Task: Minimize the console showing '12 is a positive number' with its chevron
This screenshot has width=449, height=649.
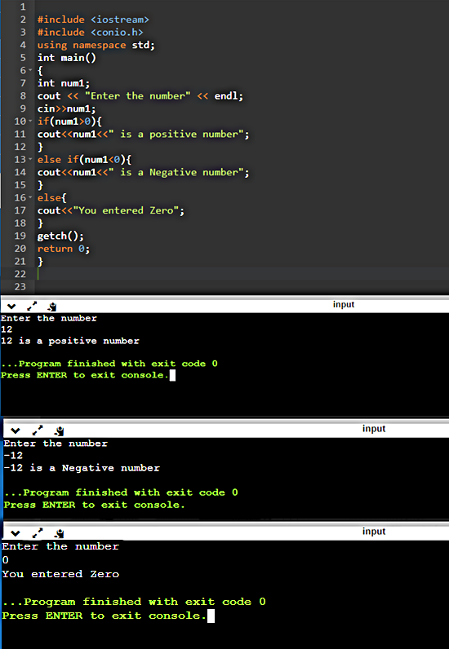Action: [x=11, y=307]
